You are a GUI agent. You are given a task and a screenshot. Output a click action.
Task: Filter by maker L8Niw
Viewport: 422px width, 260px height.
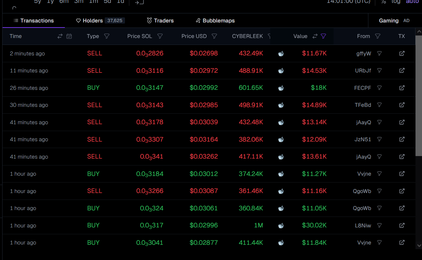[x=380, y=226]
